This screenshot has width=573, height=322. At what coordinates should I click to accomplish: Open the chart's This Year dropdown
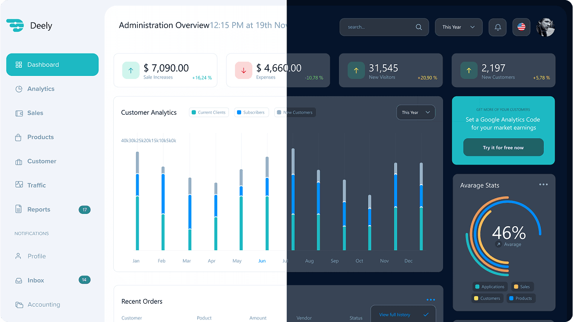point(415,112)
